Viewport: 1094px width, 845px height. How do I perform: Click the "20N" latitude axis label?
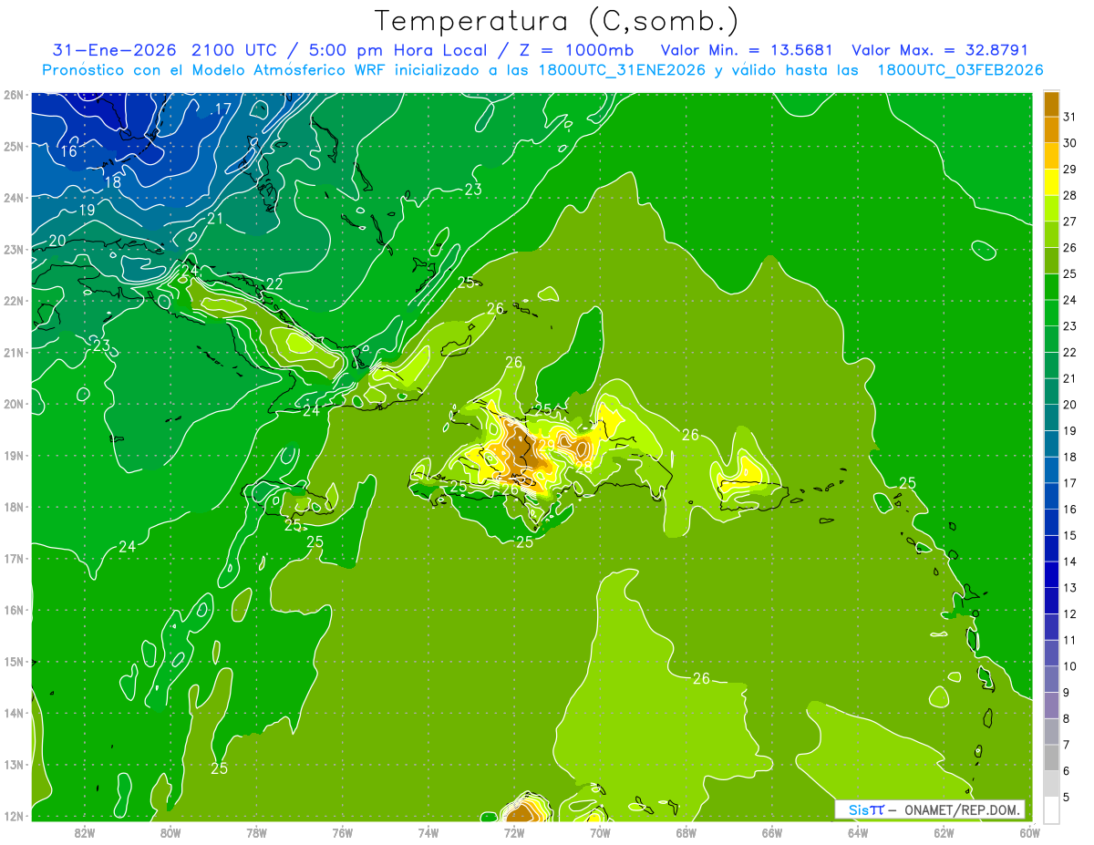pyautogui.click(x=13, y=404)
